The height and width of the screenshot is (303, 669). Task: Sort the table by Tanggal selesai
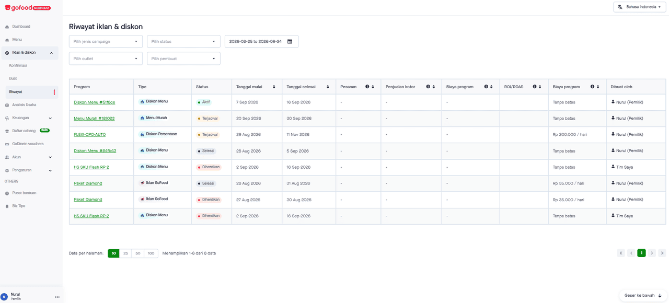[328, 87]
